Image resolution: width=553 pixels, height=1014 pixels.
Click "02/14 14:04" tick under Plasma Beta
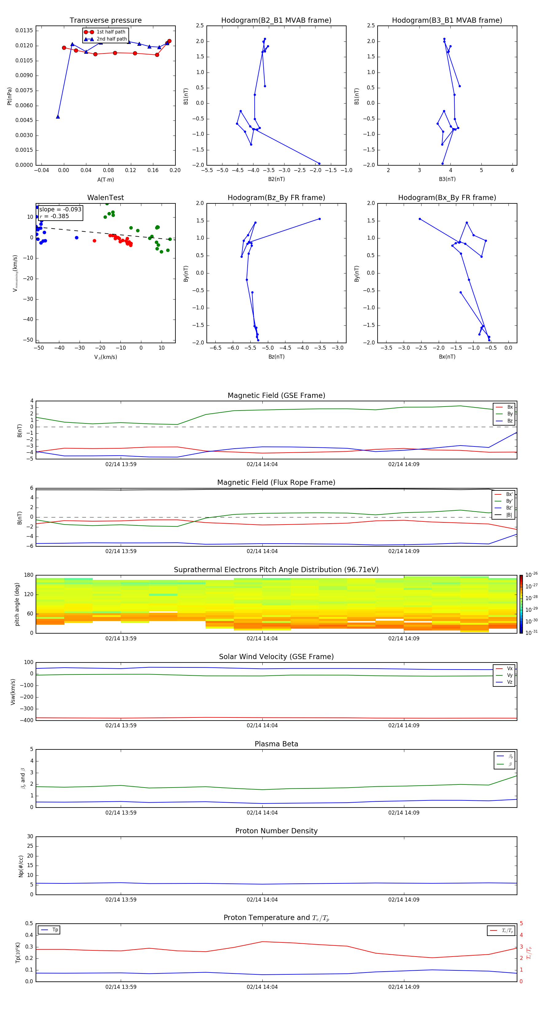coord(262,813)
